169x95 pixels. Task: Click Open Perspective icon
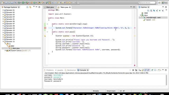click(159, 3)
